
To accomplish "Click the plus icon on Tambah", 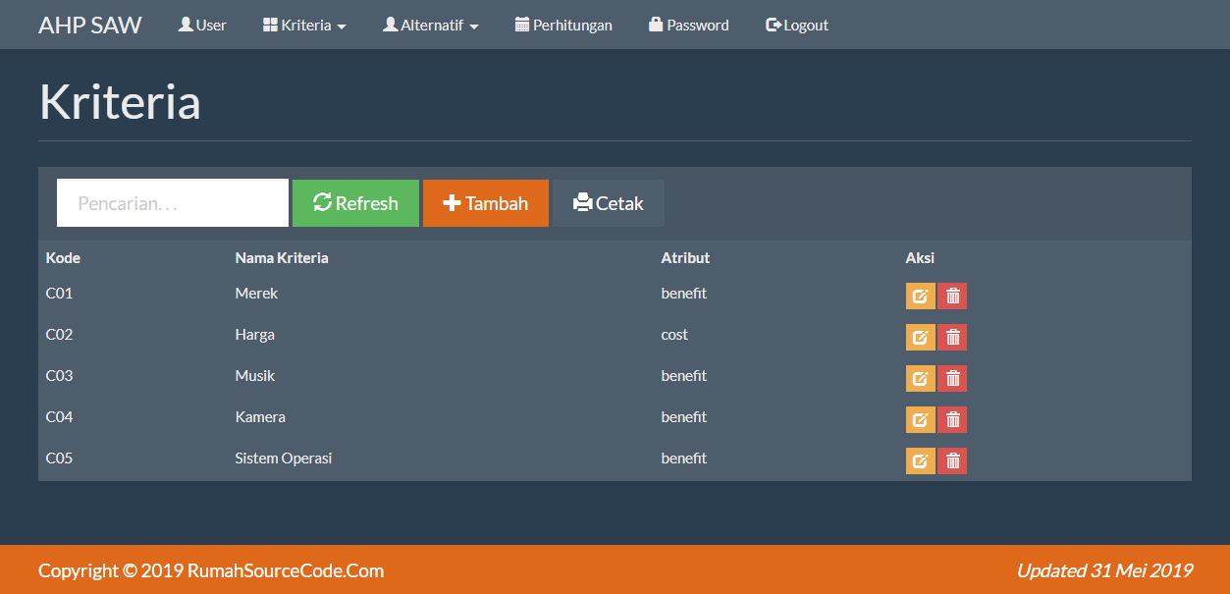I will (x=452, y=203).
